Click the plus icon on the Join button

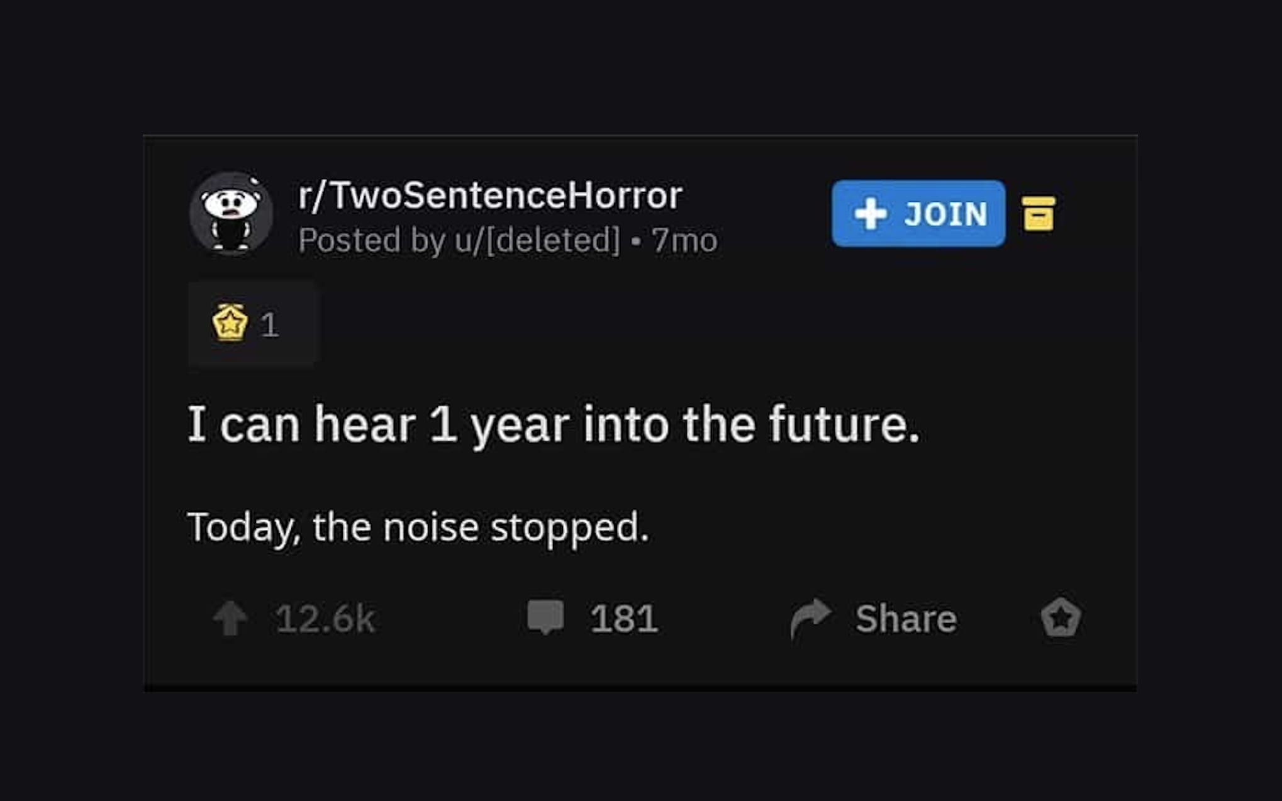[871, 214]
